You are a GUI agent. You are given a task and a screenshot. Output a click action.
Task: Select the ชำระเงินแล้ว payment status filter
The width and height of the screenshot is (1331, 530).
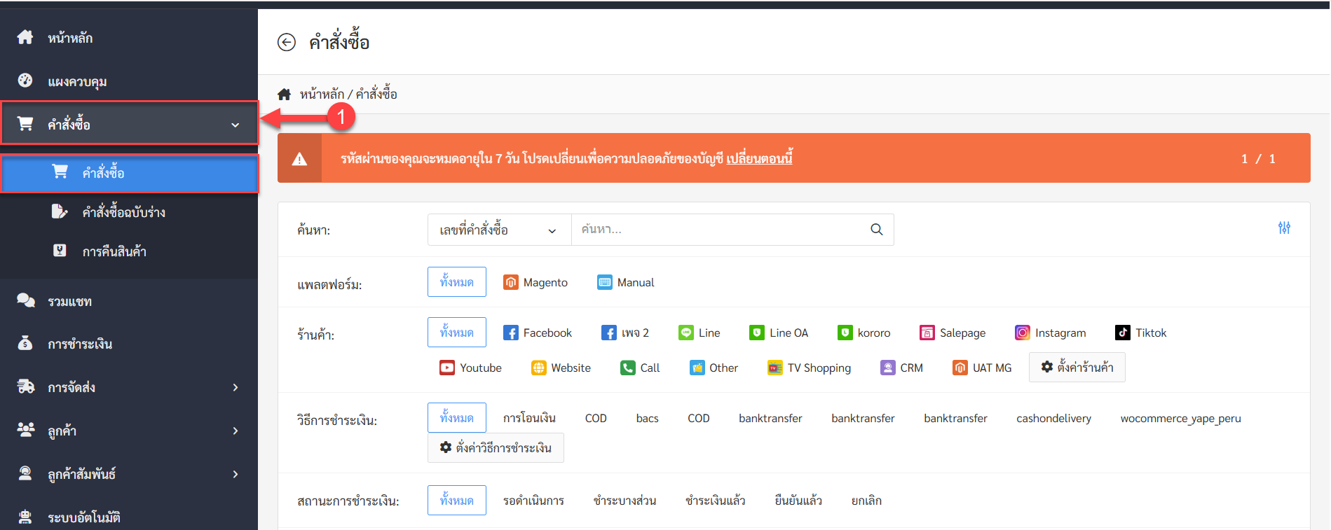coord(715,501)
